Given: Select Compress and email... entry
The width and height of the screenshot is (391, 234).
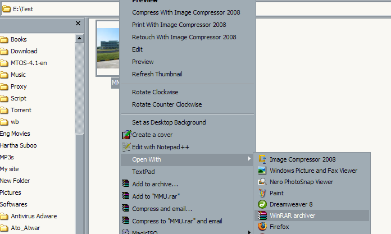Looking at the screenshot, I should pyautogui.click(x=162, y=209).
